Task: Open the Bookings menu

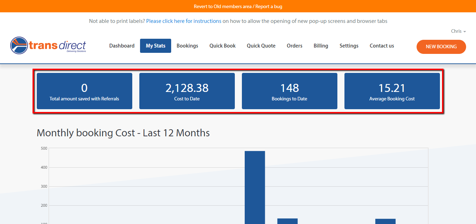Action: point(187,46)
